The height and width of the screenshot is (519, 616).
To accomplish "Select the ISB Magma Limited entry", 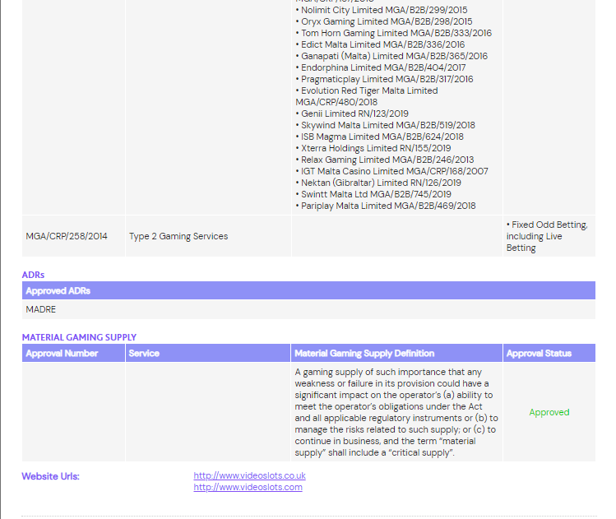I will tap(379, 137).
